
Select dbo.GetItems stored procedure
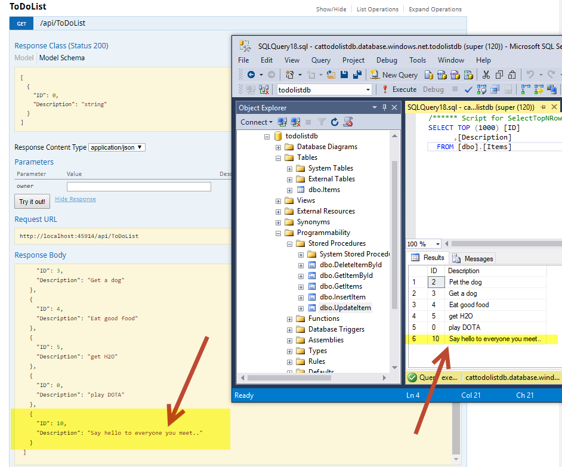click(342, 286)
